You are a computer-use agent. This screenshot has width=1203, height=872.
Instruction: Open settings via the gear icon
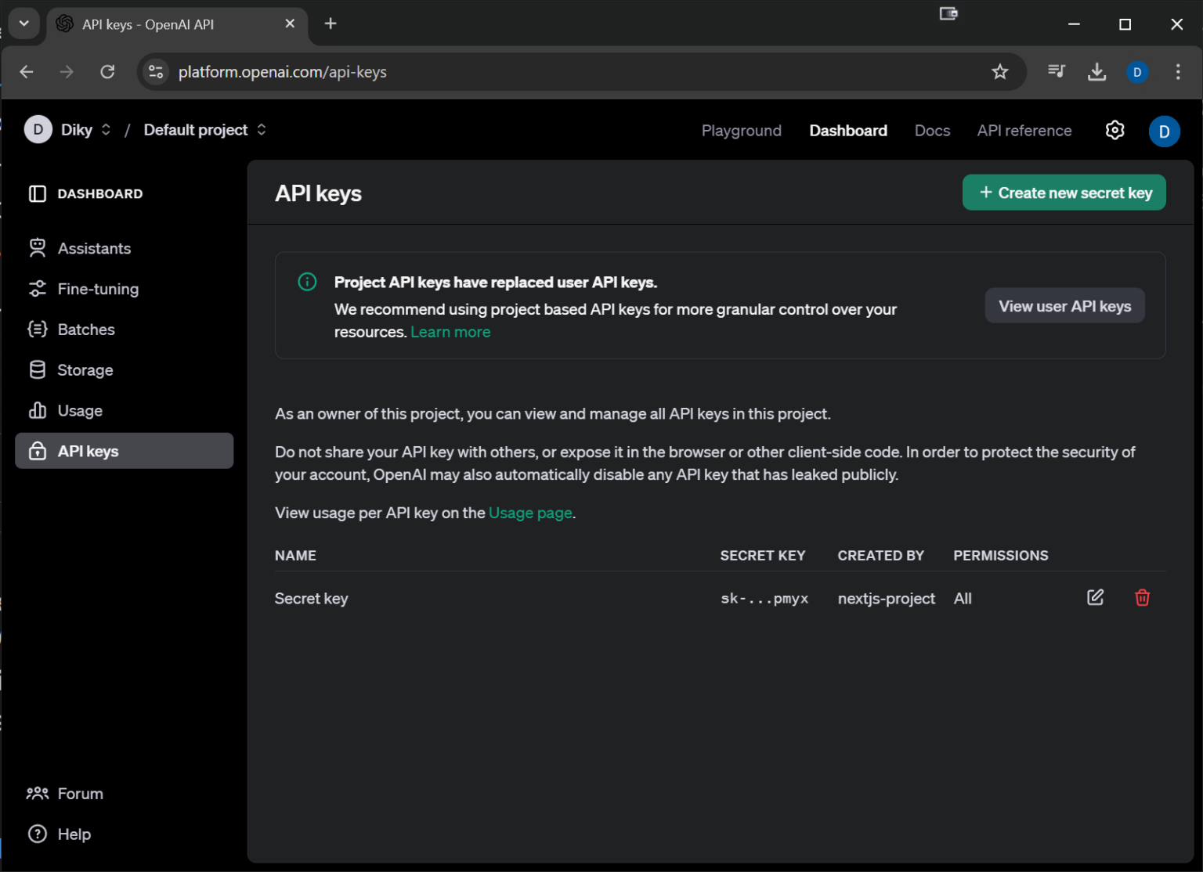tap(1114, 130)
